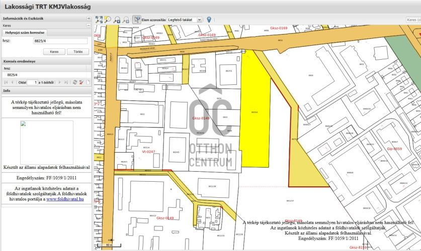421x251 pixels.
Task: Collapse the Keres section
Action: point(89,25)
